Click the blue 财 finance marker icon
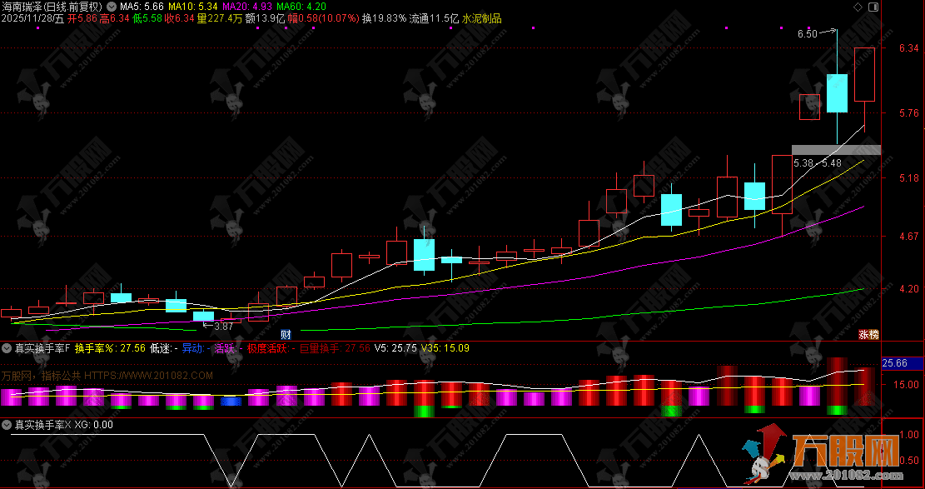Image resolution: width=925 pixels, height=489 pixels. (x=286, y=335)
